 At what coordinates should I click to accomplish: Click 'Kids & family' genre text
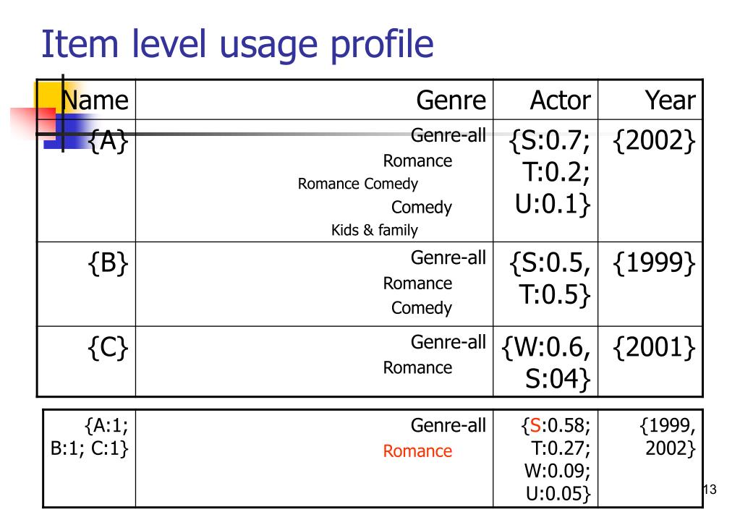click(x=374, y=230)
